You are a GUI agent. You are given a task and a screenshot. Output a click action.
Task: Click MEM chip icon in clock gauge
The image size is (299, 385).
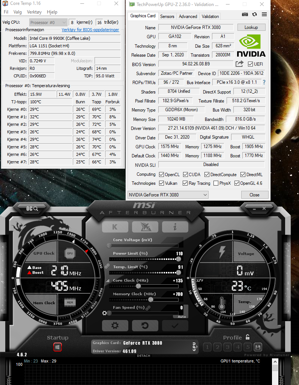pyautogui.click(x=70, y=302)
